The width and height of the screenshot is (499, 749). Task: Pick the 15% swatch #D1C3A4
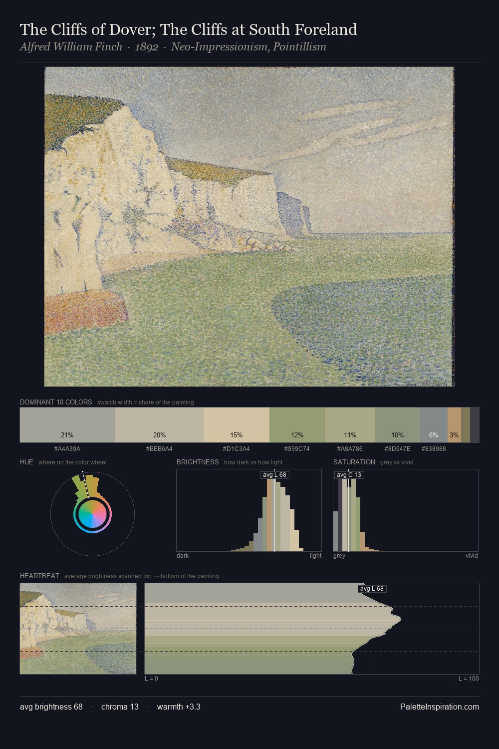pos(237,425)
